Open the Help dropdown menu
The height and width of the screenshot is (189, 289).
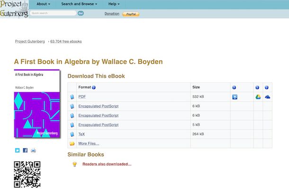114,4
